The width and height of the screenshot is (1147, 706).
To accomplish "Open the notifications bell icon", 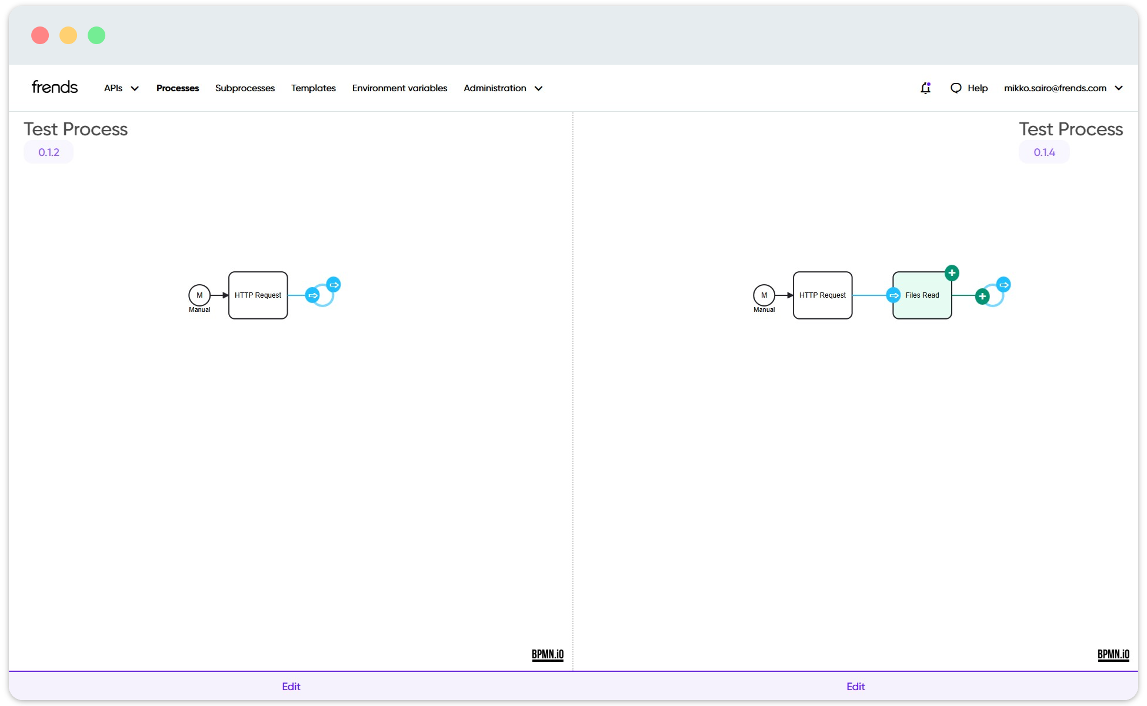I will coord(925,88).
